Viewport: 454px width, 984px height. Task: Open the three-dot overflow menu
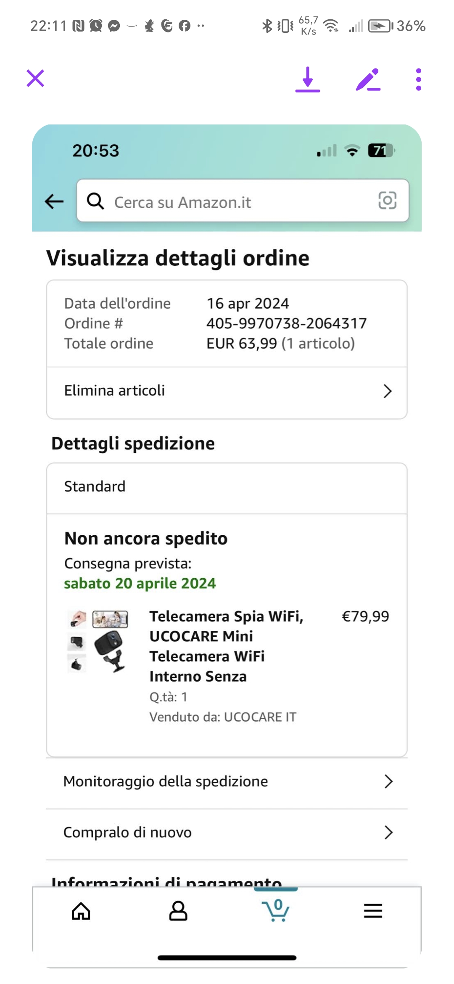click(x=418, y=79)
